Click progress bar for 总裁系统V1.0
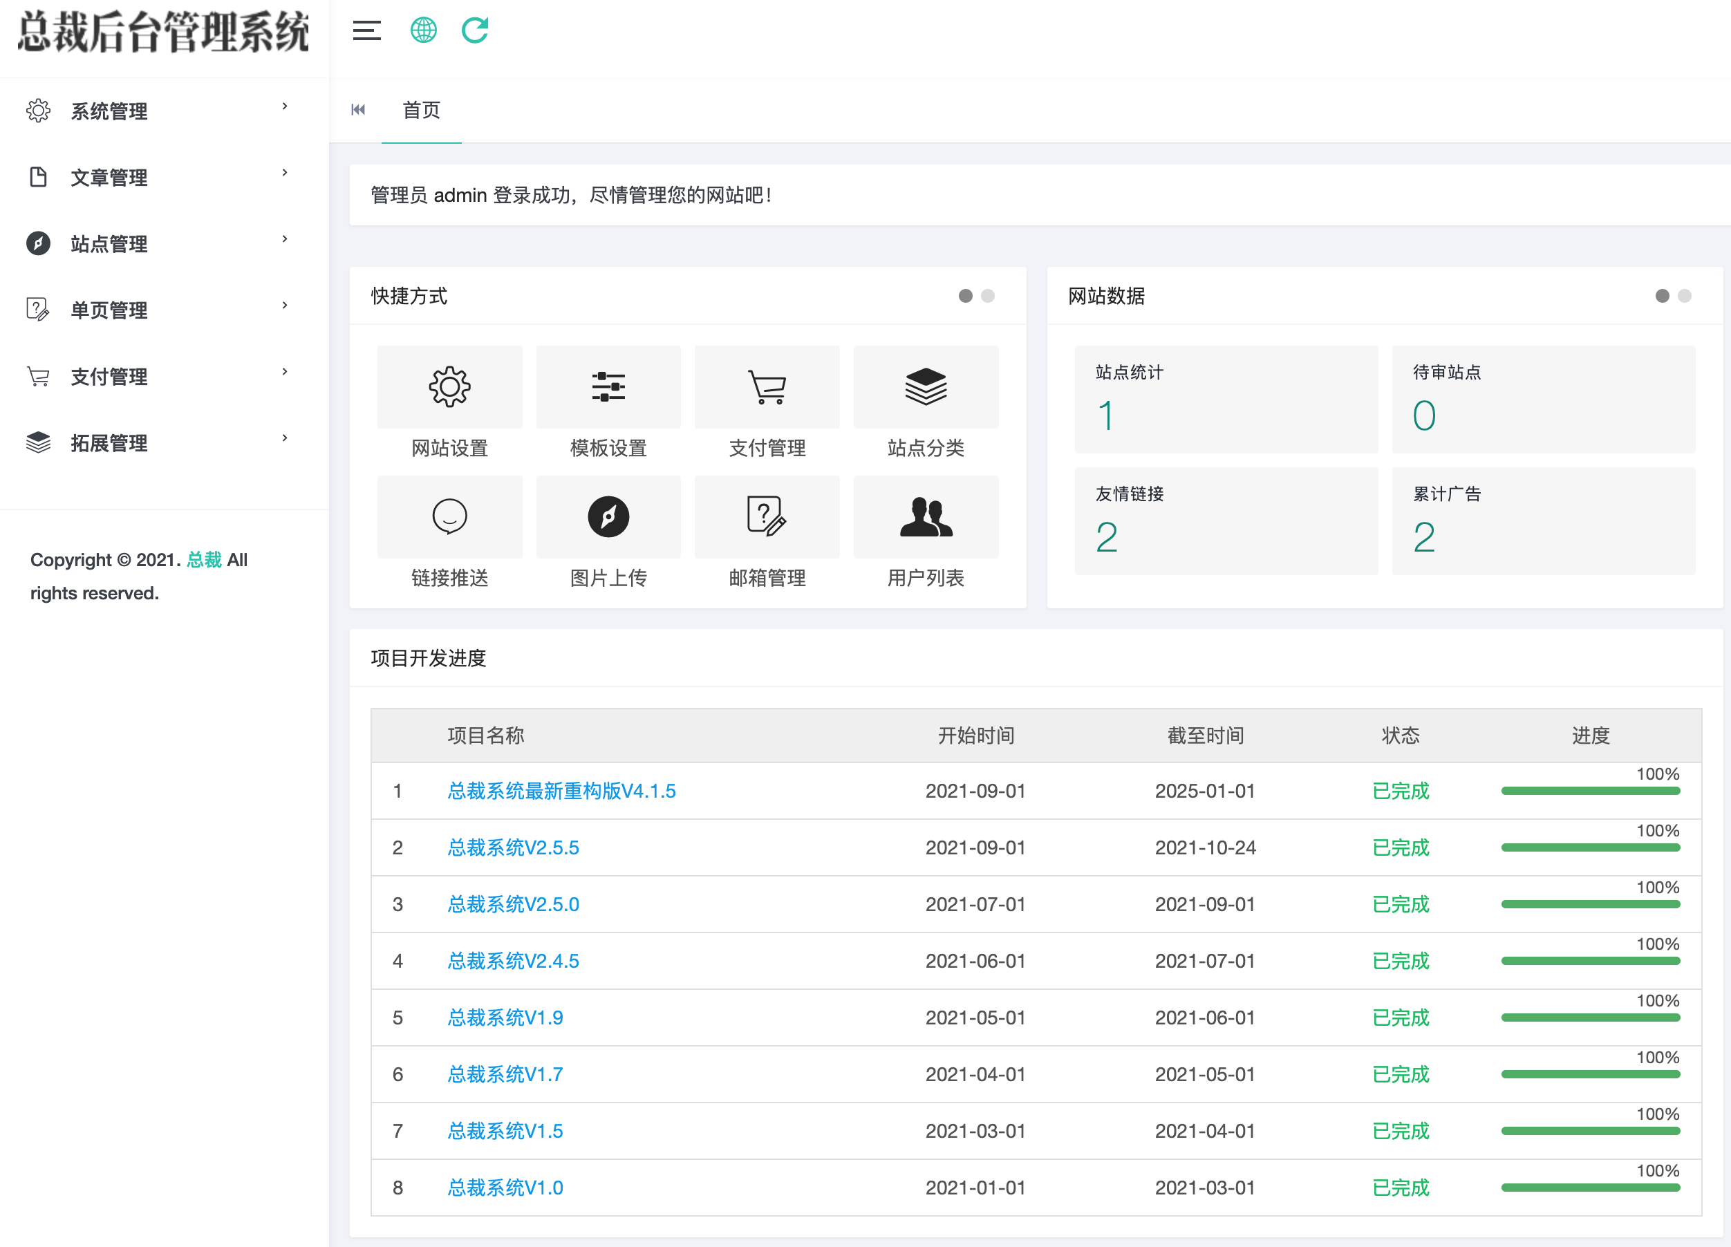The image size is (1731, 1247). point(1591,1188)
